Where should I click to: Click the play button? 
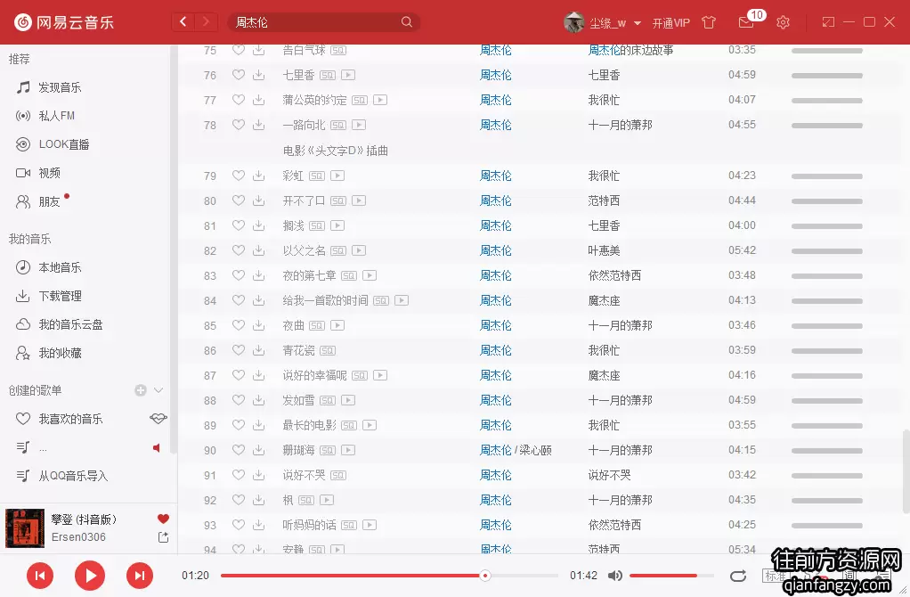pos(90,576)
